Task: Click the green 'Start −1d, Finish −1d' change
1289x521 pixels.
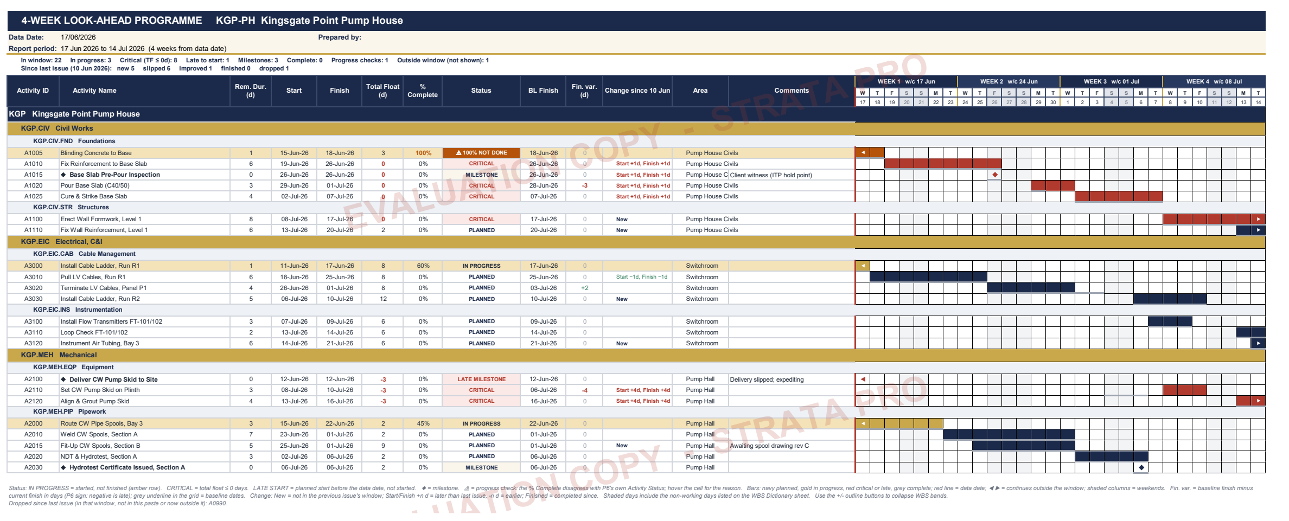Action: [642, 277]
